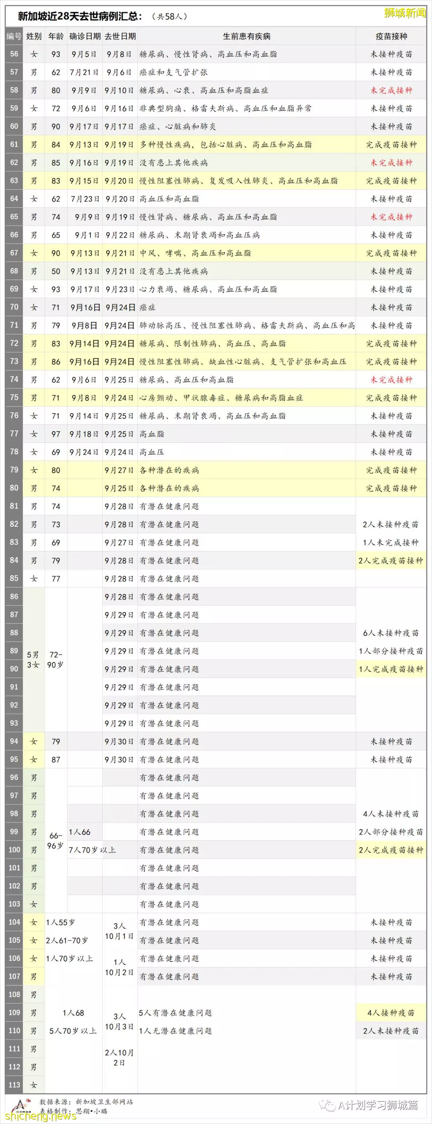Click the cell 糖尿病、限制性肺病、高血压、高血脂
Image resolution: width=432 pixels, height=1124 pixels.
pyautogui.click(x=212, y=344)
